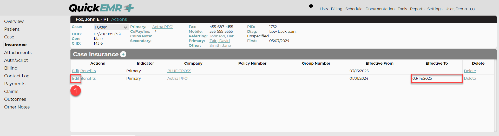
Task: Click the DOB value 03/28/1989 (35)
Action: pyautogui.click(x=107, y=34)
